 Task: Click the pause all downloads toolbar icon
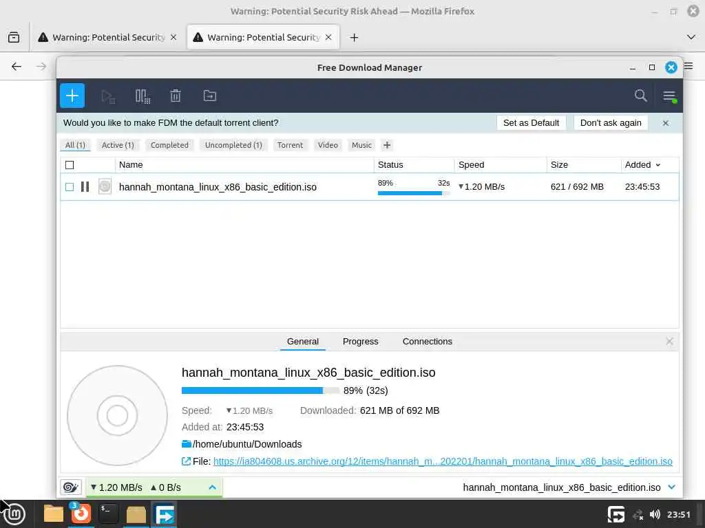(x=143, y=96)
